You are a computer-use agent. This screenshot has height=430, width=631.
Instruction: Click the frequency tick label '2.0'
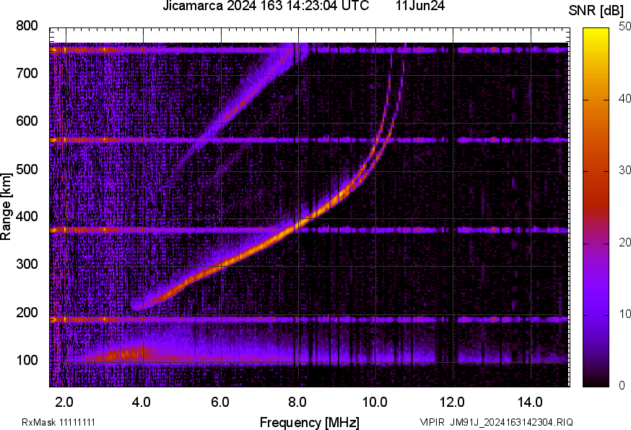click(x=64, y=403)
